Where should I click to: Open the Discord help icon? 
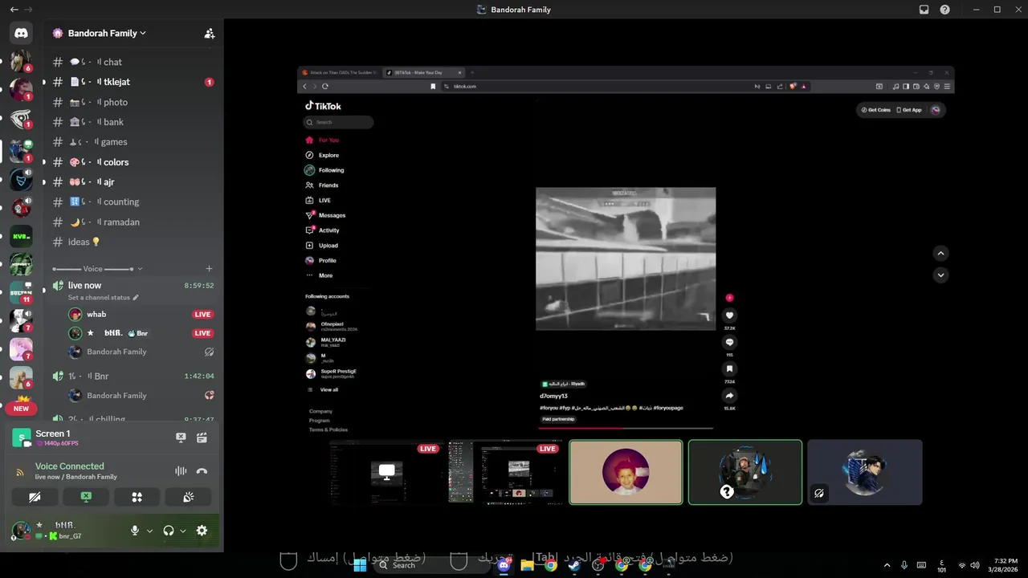click(945, 10)
